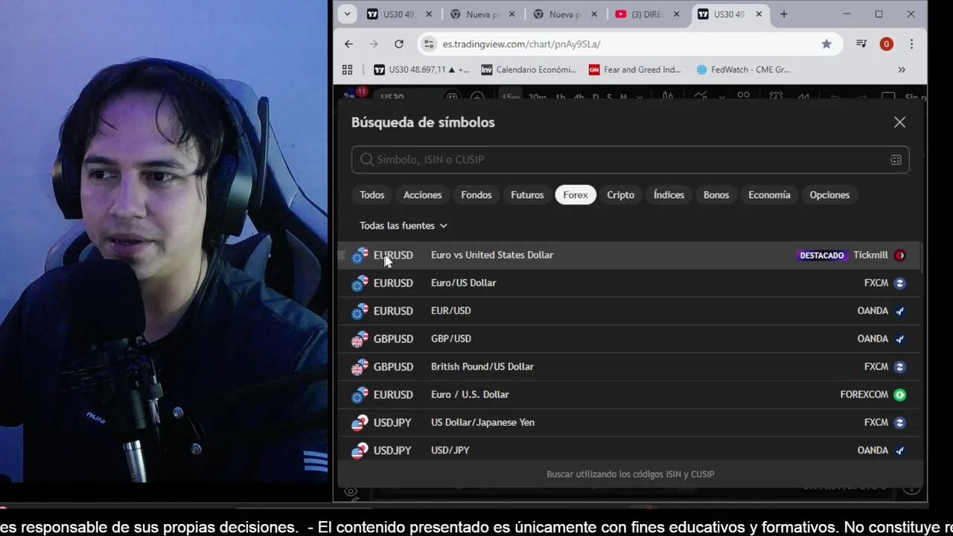Select the Todos filter tab
Viewport: 953px width, 536px height.
tap(372, 195)
